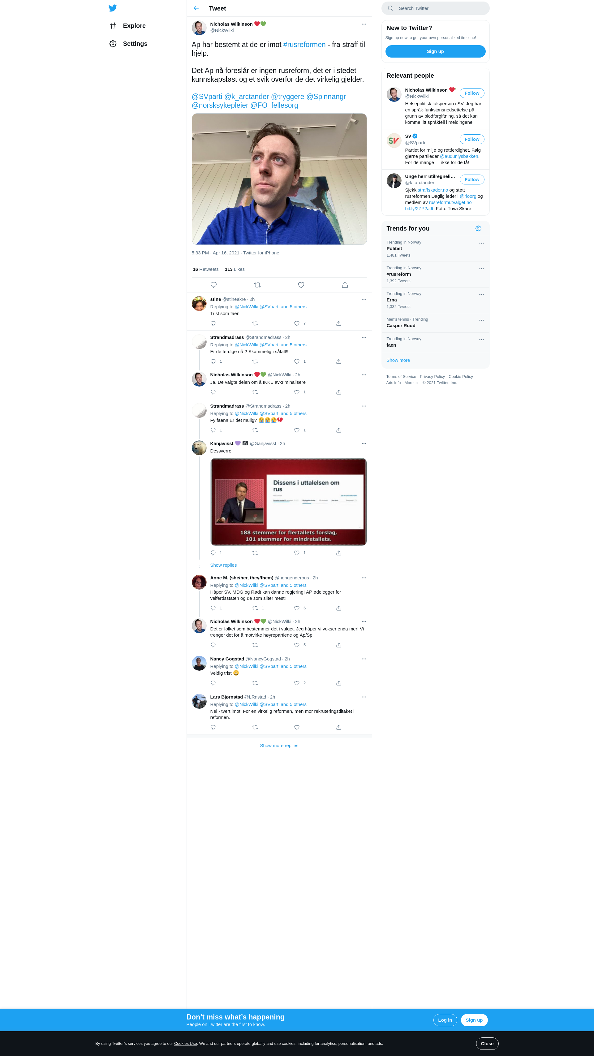Click the #rusreformen hashtag link

point(304,45)
